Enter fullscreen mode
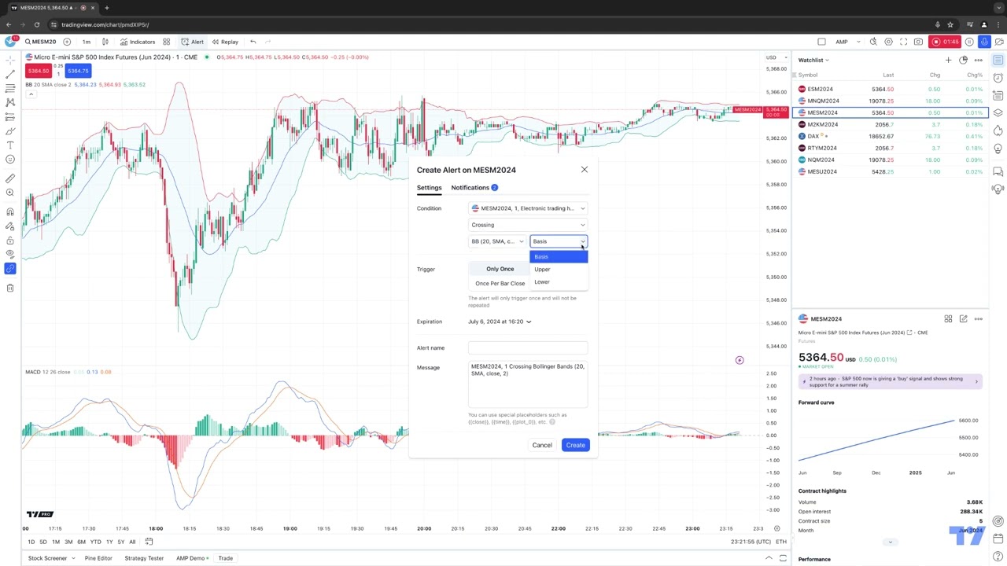The height and width of the screenshot is (566, 1007). (903, 42)
